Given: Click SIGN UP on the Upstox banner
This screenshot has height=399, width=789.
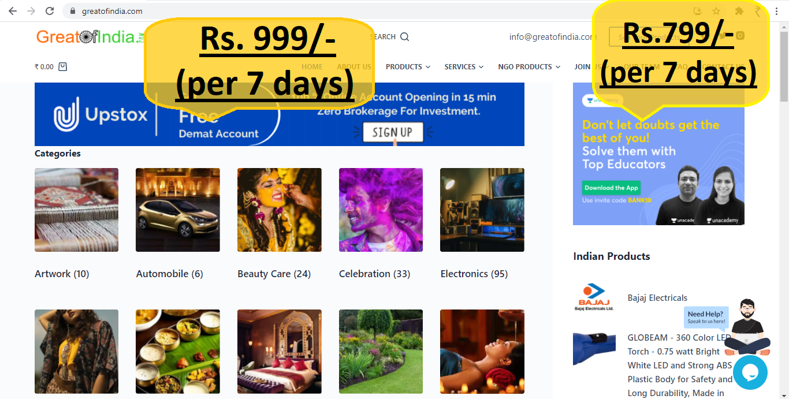Looking at the screenshot, I should click(x=393, y=132).
